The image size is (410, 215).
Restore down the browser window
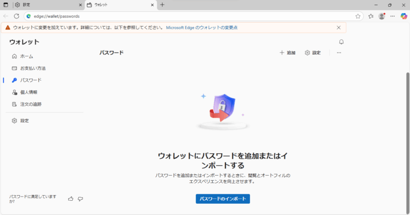tap(390, 5)
